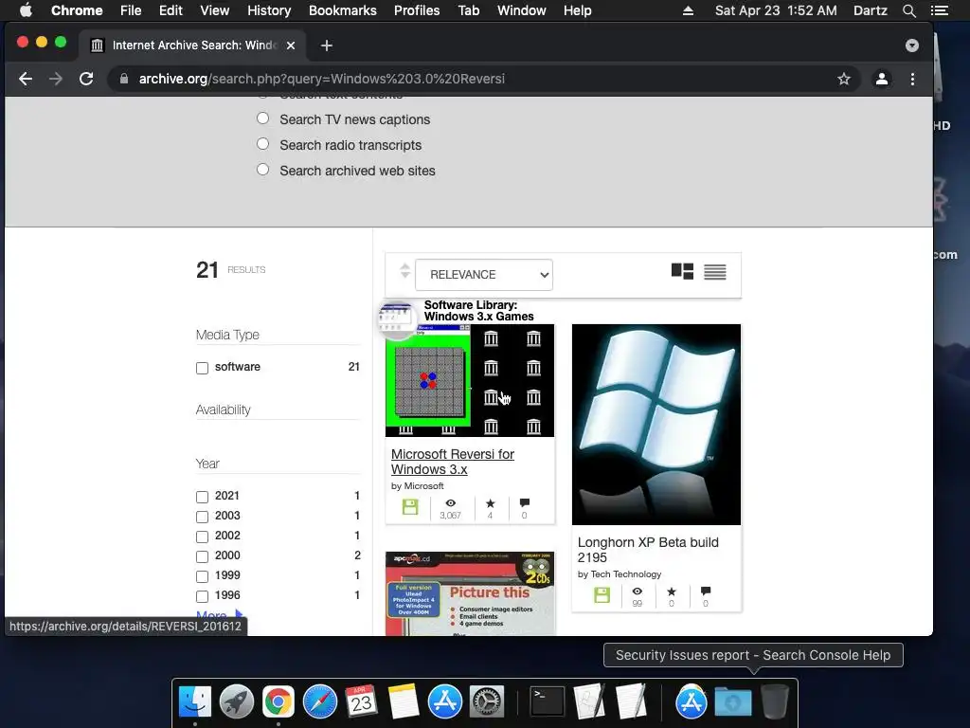Click the apcmag.cd Picture this cover thumbnail

point(470,593)
